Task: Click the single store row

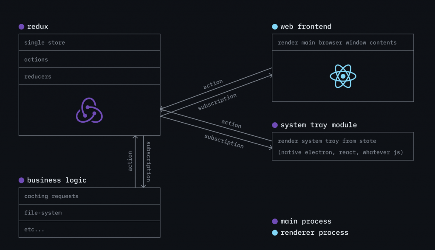Action: [89, 42]
